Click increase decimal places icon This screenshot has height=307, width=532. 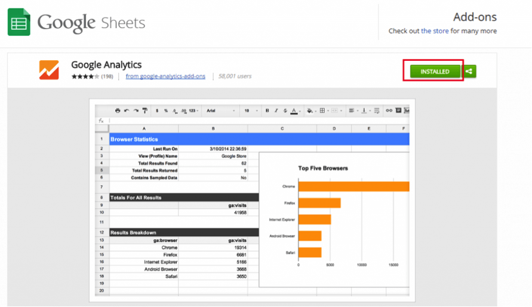click(x=183, y=111)
